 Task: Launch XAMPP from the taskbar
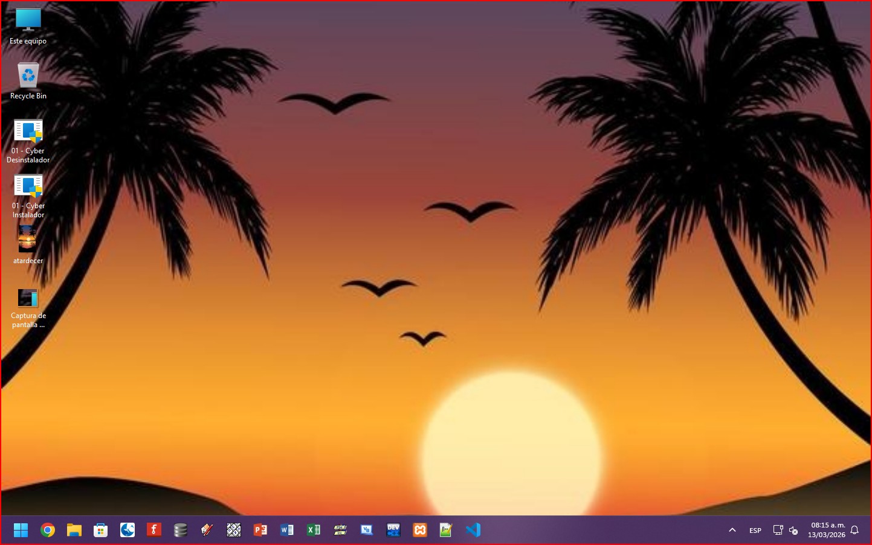point(420,530)
